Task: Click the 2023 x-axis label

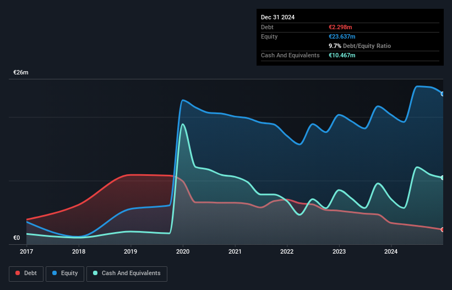Action: tap(339, 251)
